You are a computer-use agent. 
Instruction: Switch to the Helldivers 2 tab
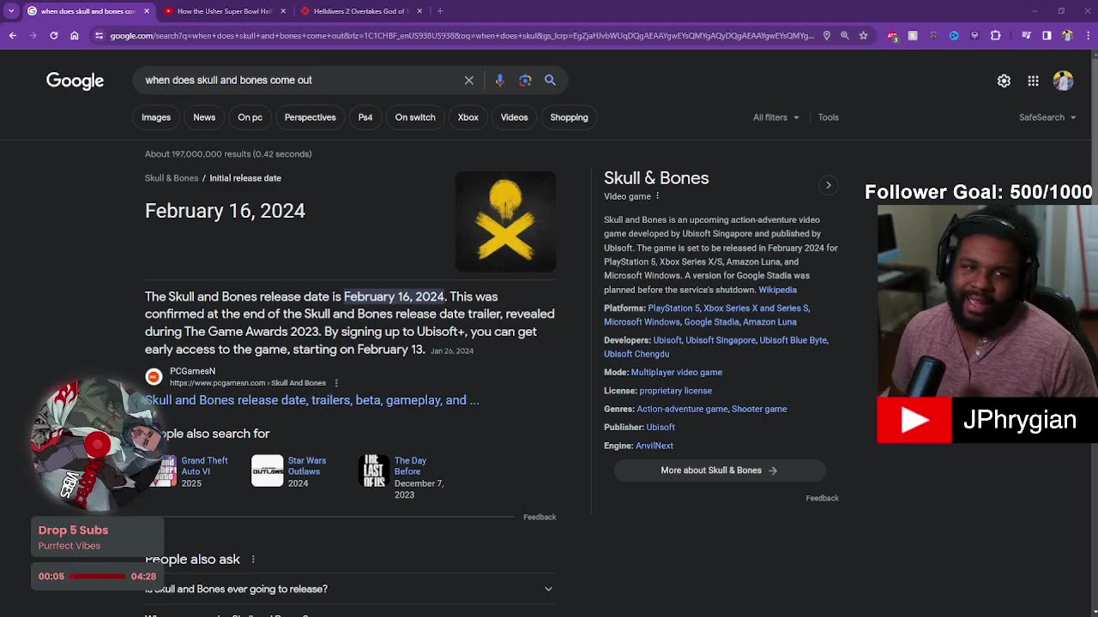pos(360,11)
